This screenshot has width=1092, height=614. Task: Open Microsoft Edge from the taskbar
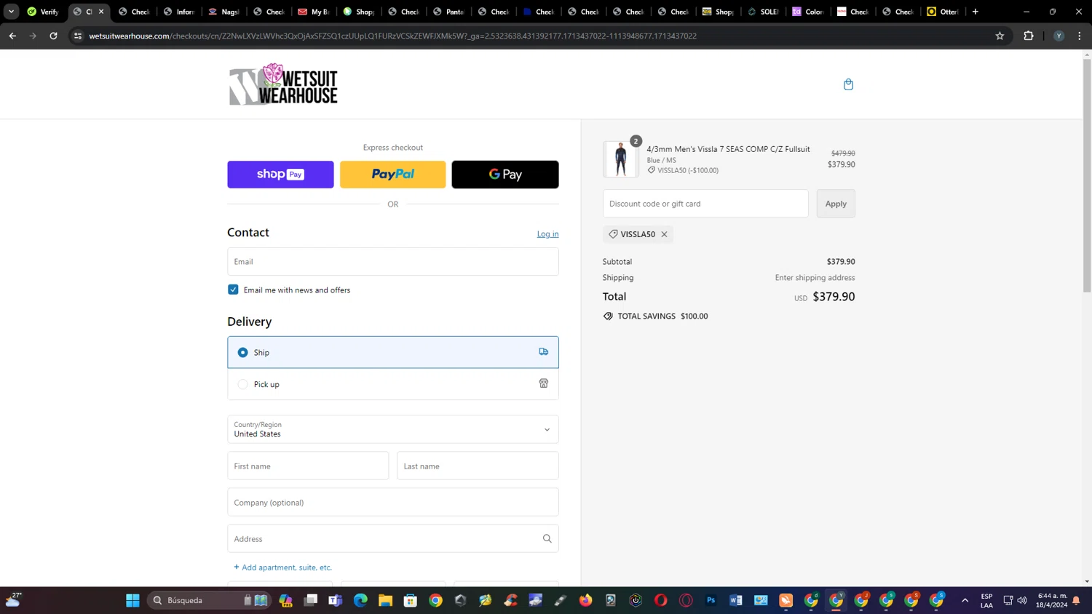tap(360, 600)
